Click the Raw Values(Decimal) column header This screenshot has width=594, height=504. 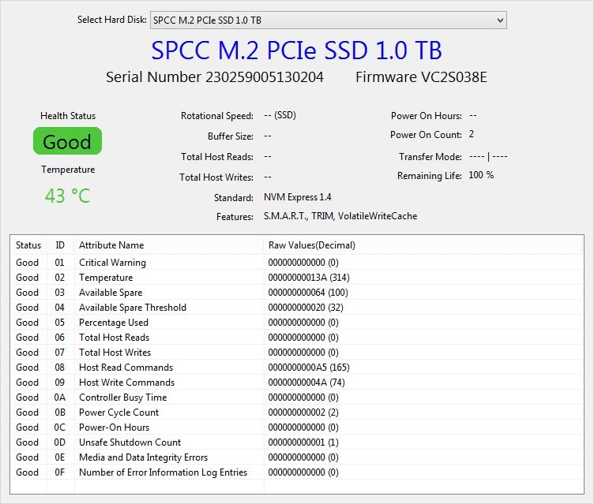(x=312, y=245)
